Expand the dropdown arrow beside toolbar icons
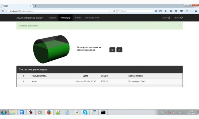 (x=191, y=11)
